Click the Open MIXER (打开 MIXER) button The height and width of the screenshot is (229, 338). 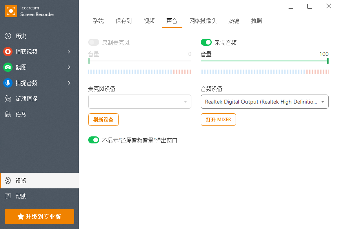coord(218,120)
